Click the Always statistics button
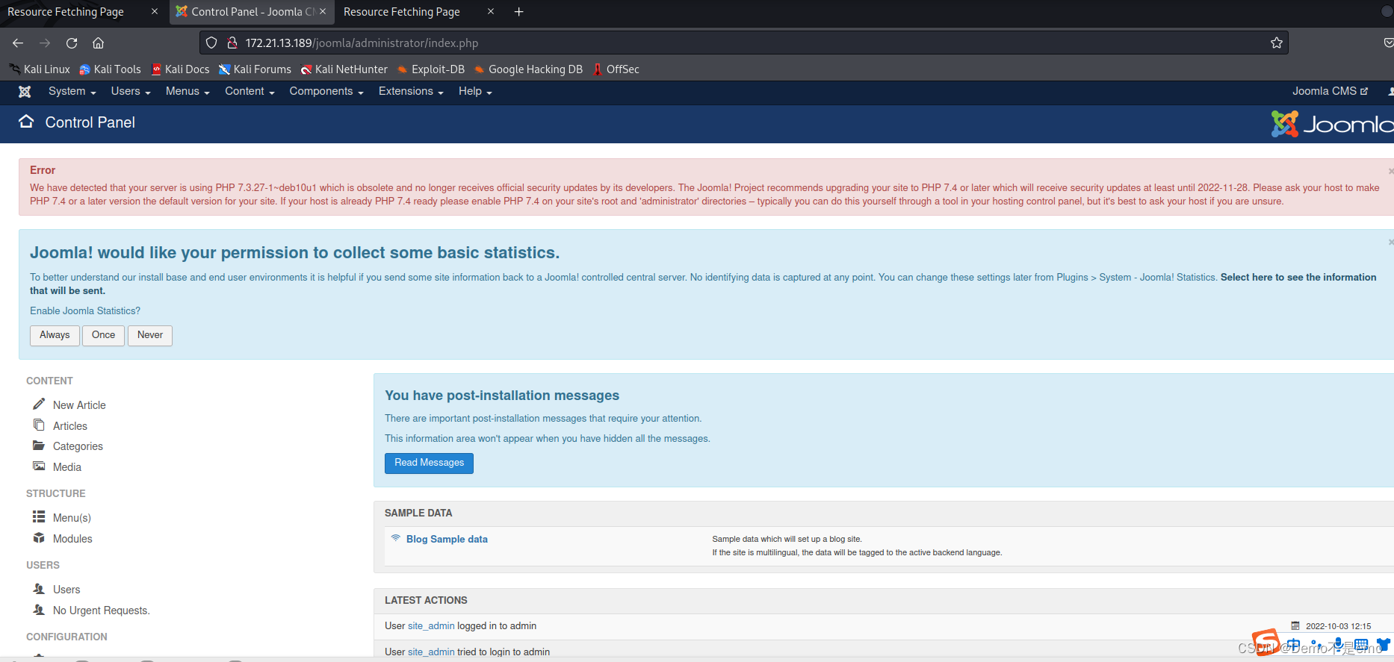Screen dimensions: 1394x662 click(55, 335)
